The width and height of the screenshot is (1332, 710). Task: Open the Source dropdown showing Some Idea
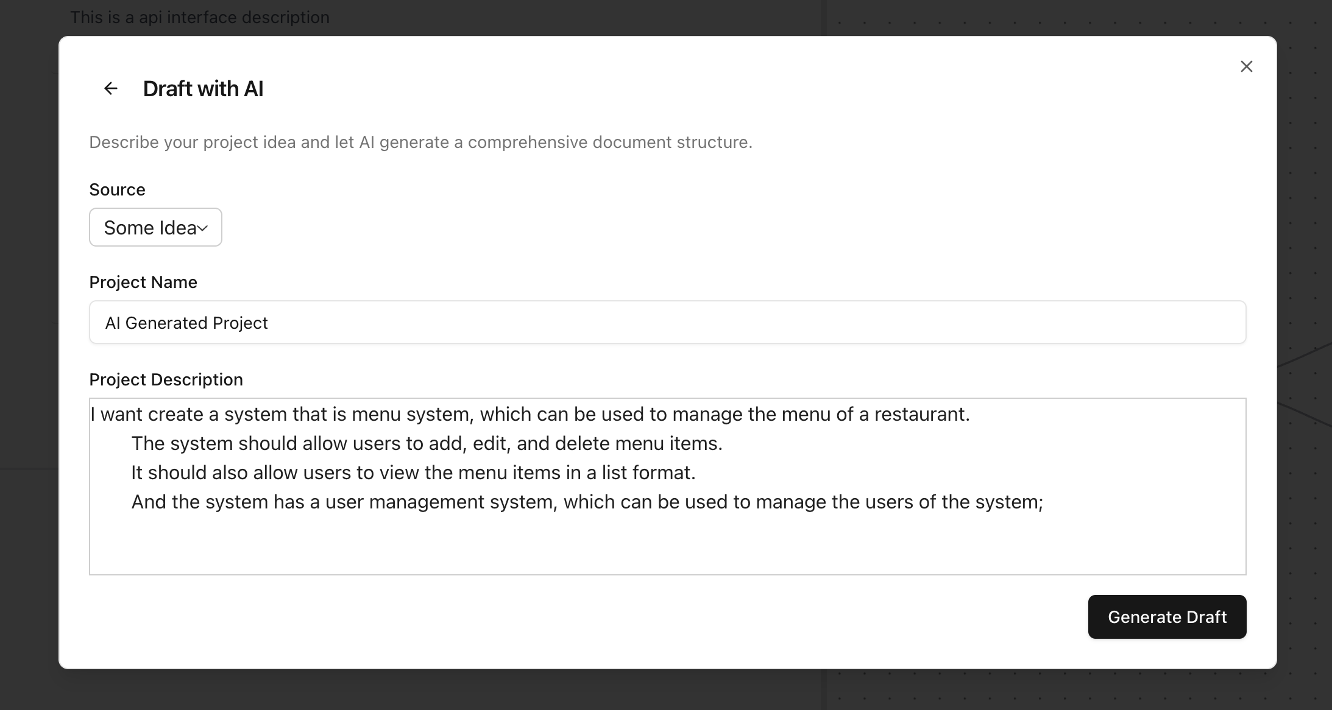coord(155,227)
